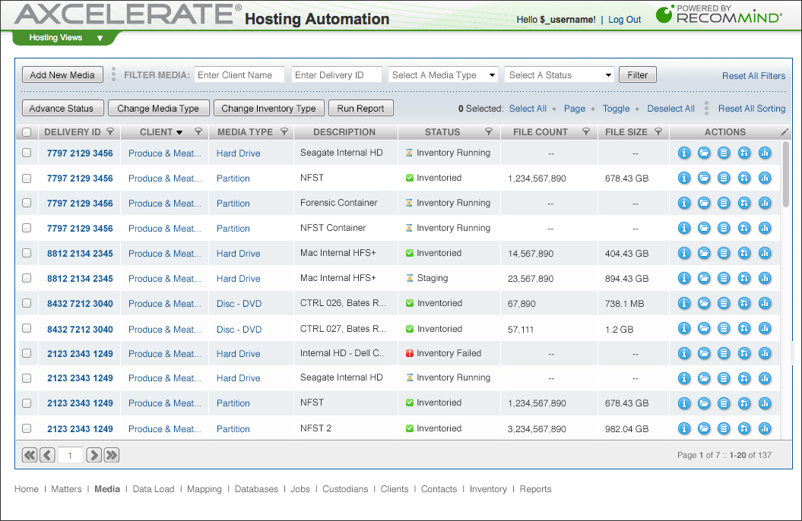This screenshot has height=521, width=802.
Task: Select the Staging row checkbox
Action: pyautogui.click(x=27, y=278)
